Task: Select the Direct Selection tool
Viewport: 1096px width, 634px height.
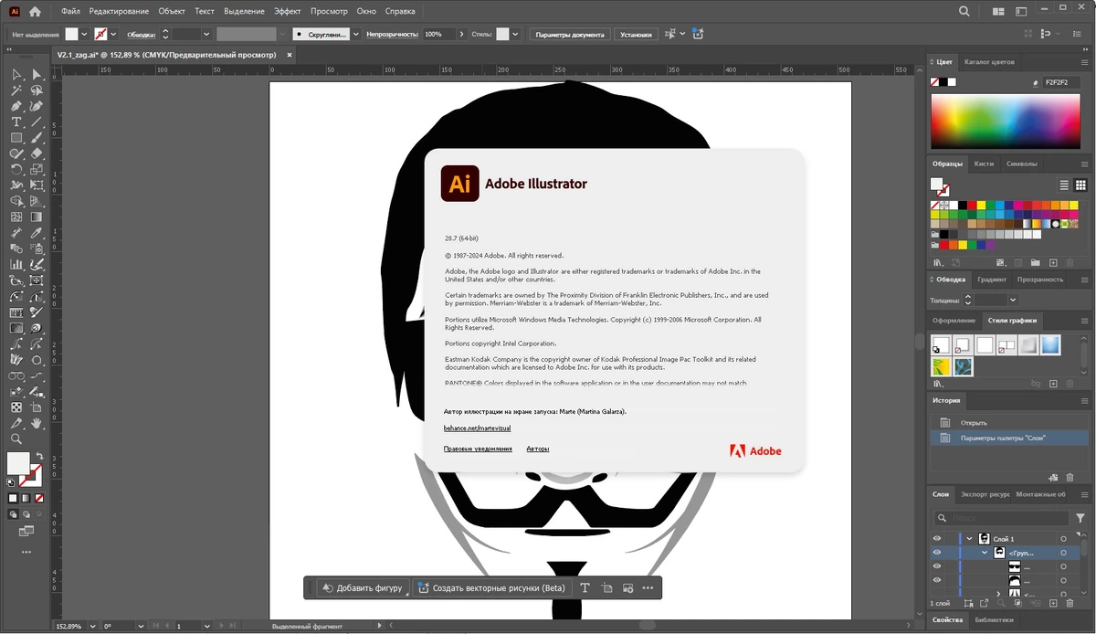Action: [x=37, y=75]
